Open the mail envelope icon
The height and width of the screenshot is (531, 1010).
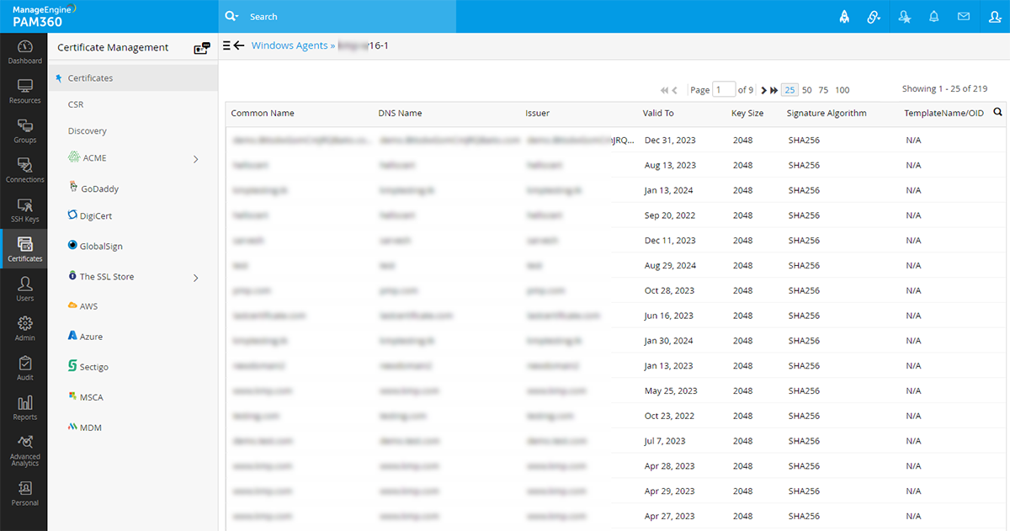964,17
